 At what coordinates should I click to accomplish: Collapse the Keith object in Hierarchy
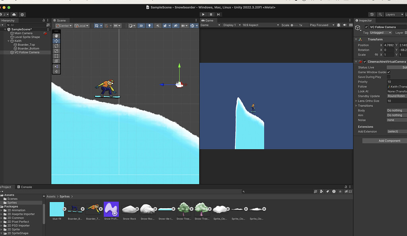(8, 41)
